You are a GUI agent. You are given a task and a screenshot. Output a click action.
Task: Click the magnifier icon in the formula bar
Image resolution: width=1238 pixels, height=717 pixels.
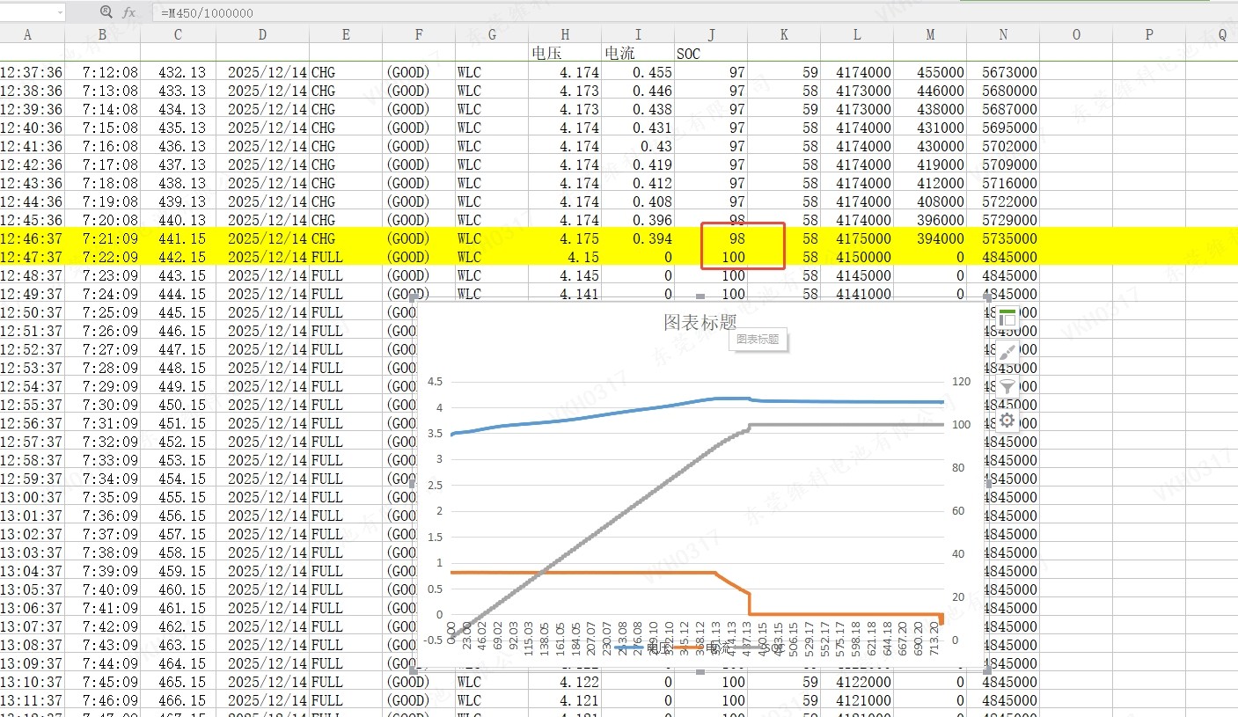pyautogui.click(x=106, y=12)
